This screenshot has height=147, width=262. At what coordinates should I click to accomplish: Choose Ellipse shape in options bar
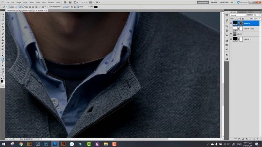pos(33,7)
